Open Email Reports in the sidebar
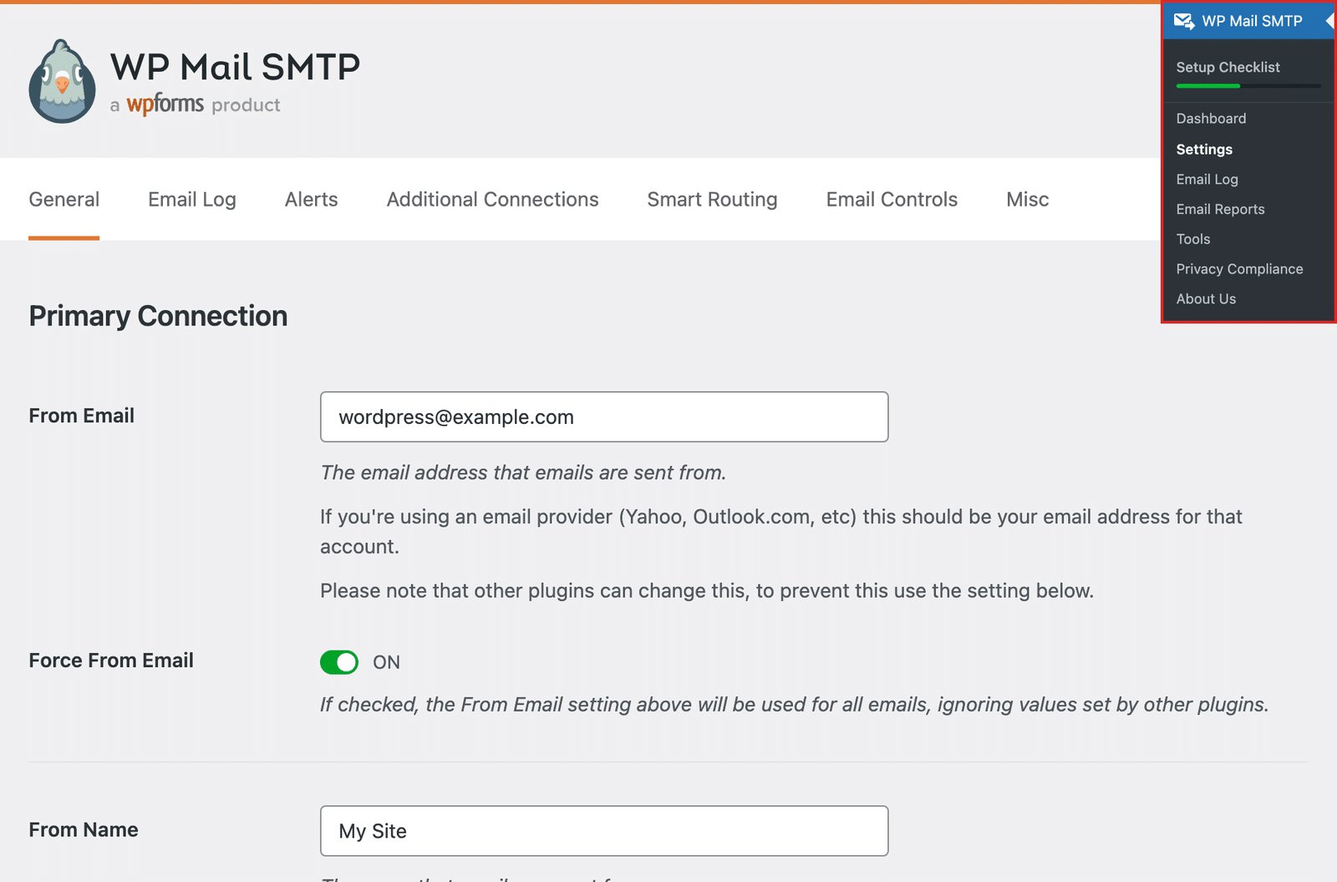 click(x=1221, y=209)
